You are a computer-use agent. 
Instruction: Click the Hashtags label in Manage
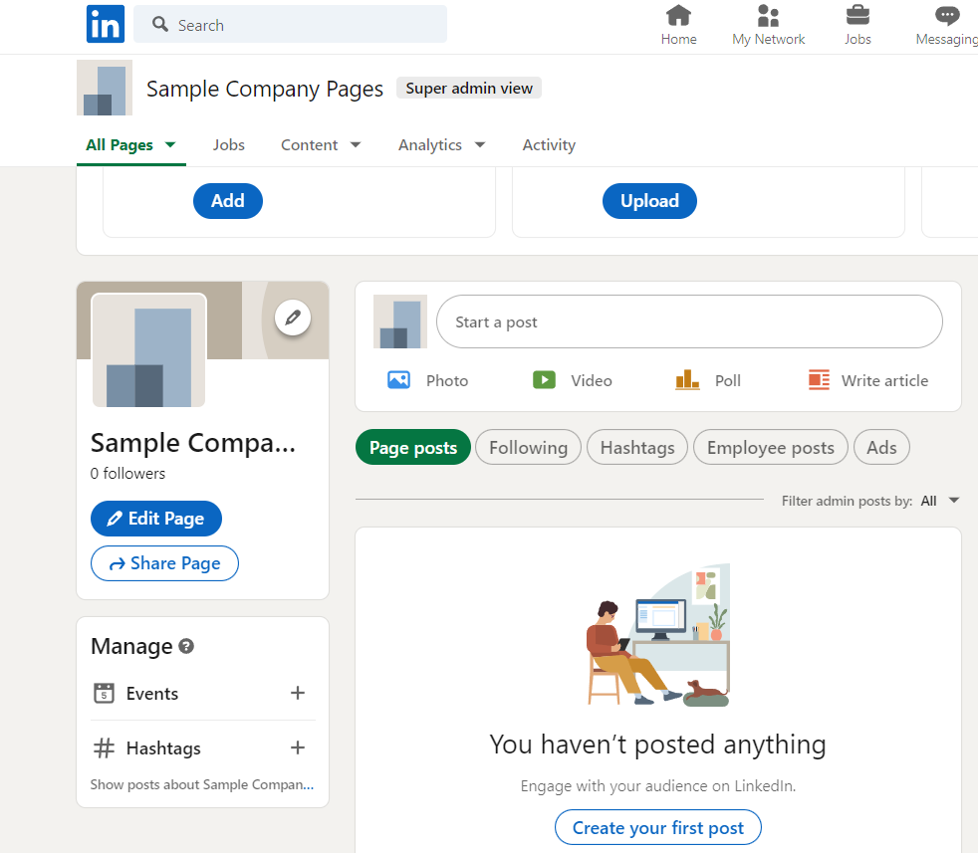tap(163, 748)
